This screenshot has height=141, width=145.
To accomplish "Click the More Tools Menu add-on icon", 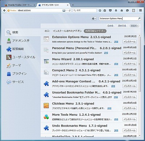I will coord(46,117).
